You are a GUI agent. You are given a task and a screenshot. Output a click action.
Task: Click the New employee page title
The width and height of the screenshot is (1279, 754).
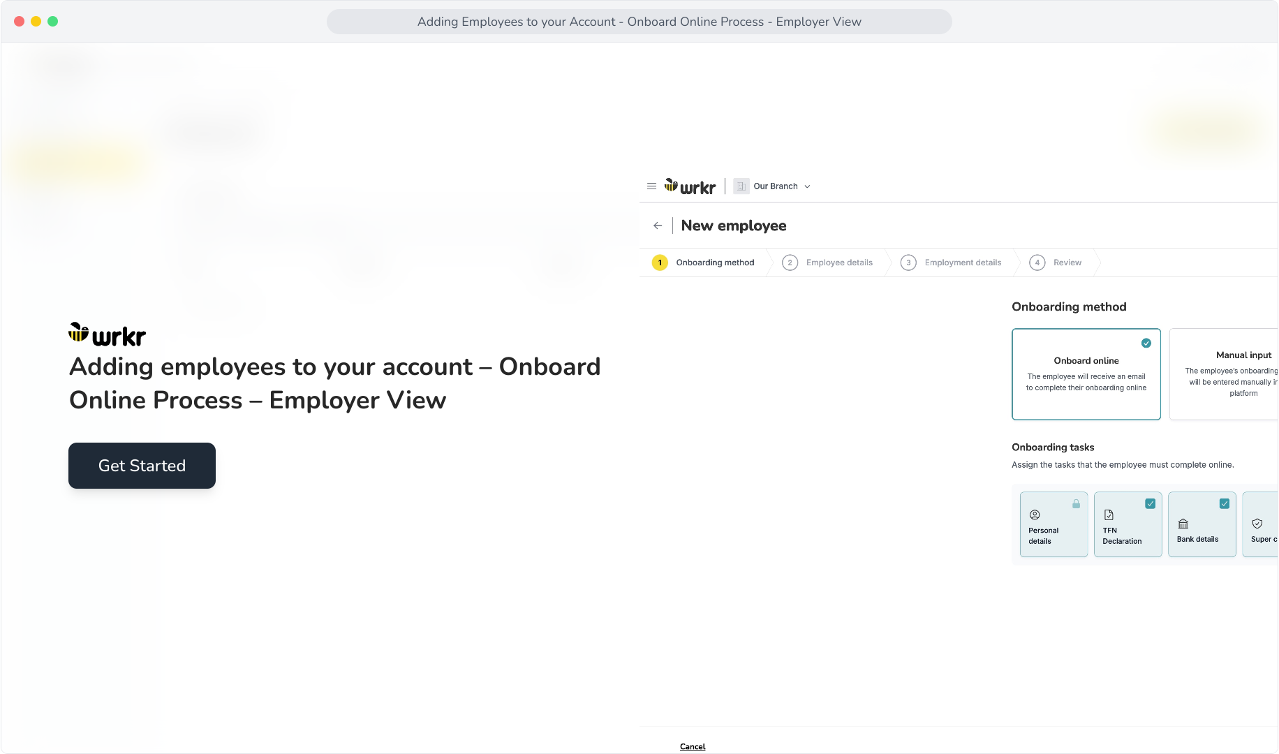point(734,226)
